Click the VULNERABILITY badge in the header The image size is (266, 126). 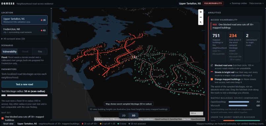click(213, 3)
